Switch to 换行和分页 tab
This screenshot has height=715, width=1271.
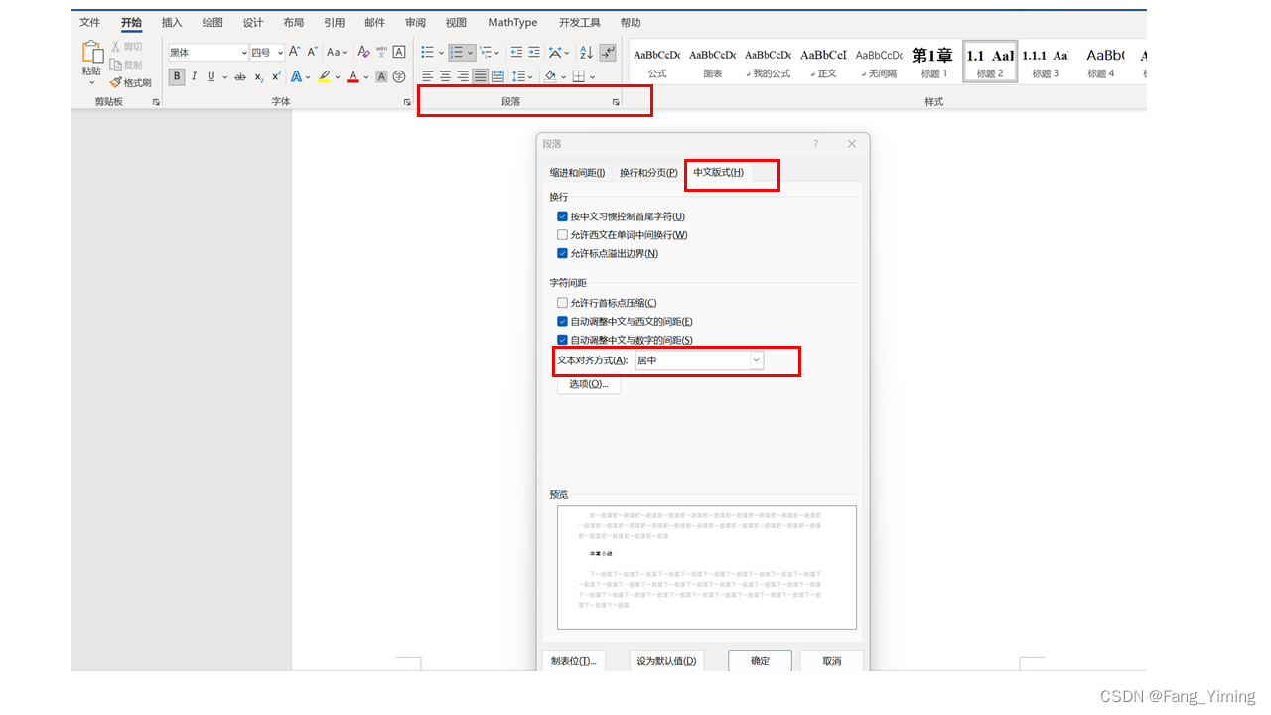coord(648,173)
